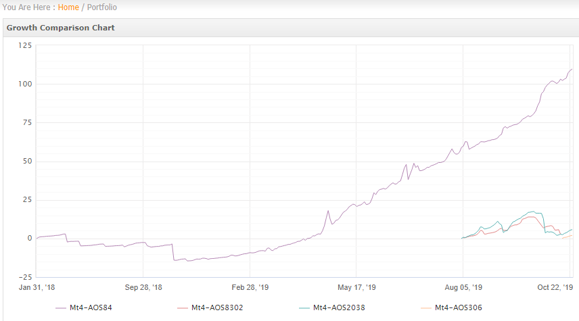579x321 pixels.
Task: Click the Portfolio breadcrumb text
Action: [x=102, y=7]
